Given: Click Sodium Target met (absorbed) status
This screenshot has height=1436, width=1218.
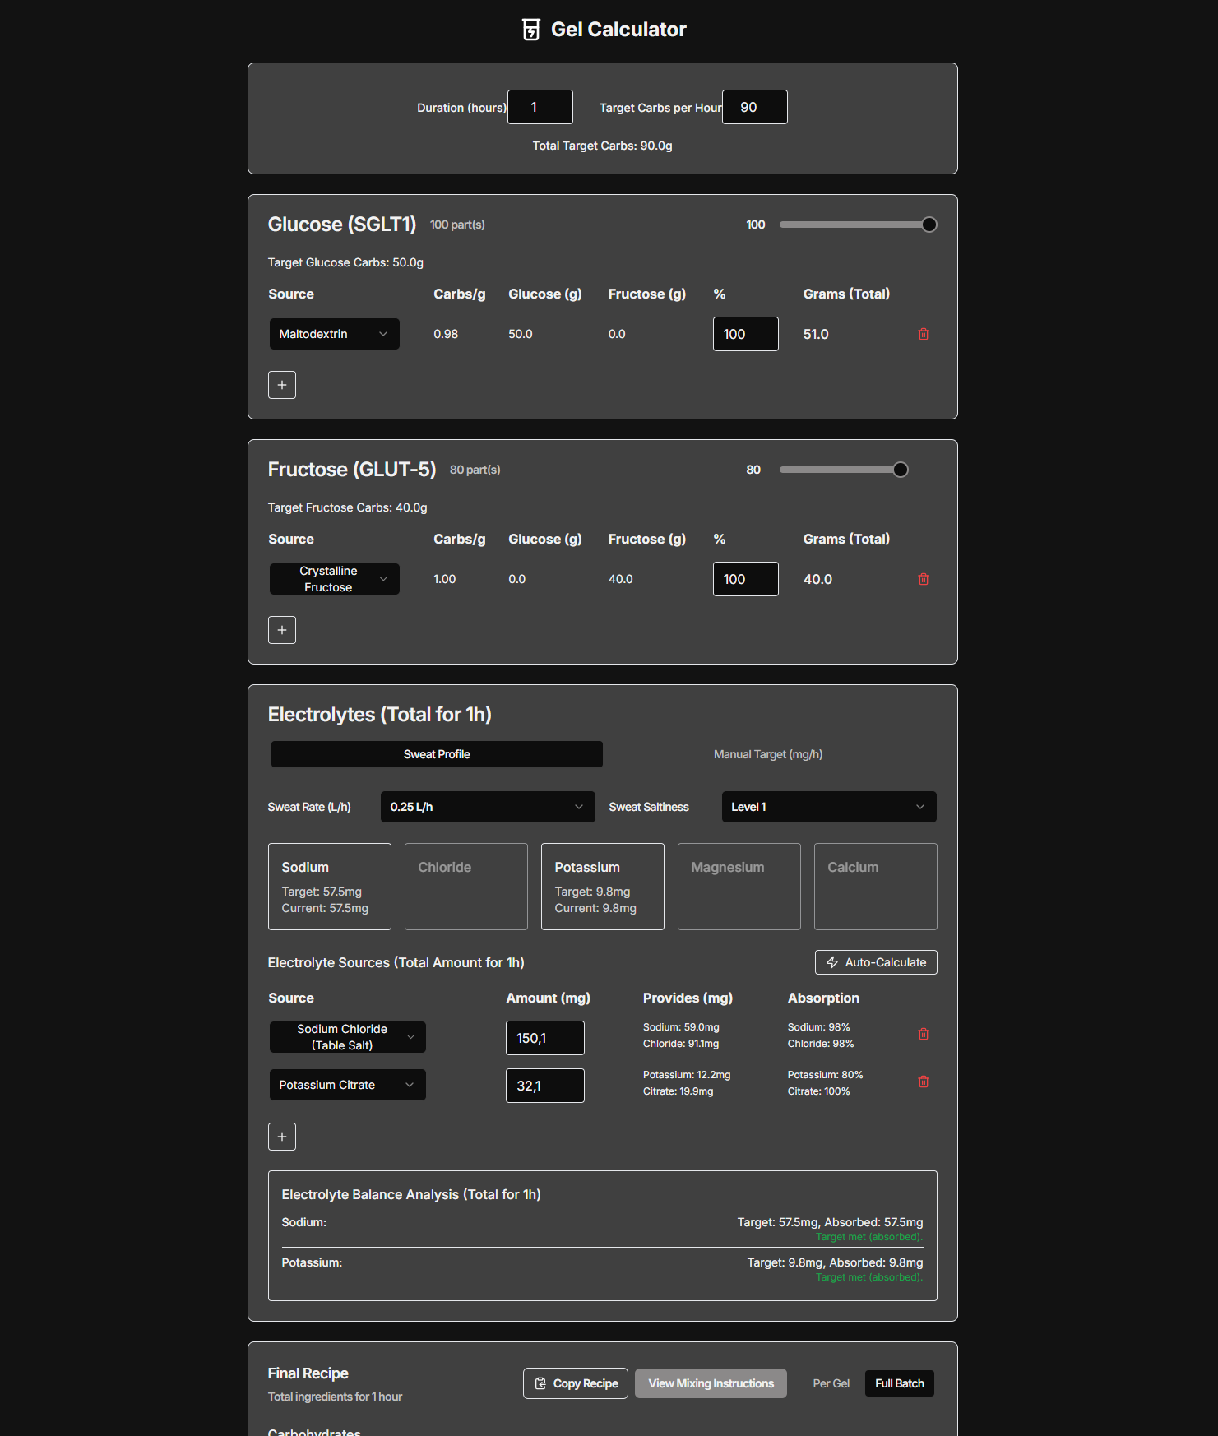Looking at the screenshot, I should coord(869,1237).
